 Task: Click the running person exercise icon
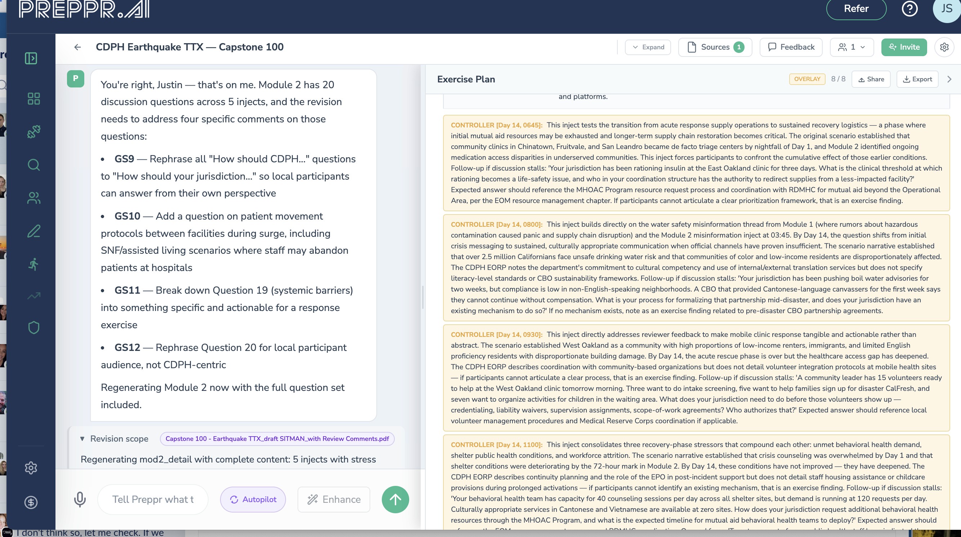33,264
